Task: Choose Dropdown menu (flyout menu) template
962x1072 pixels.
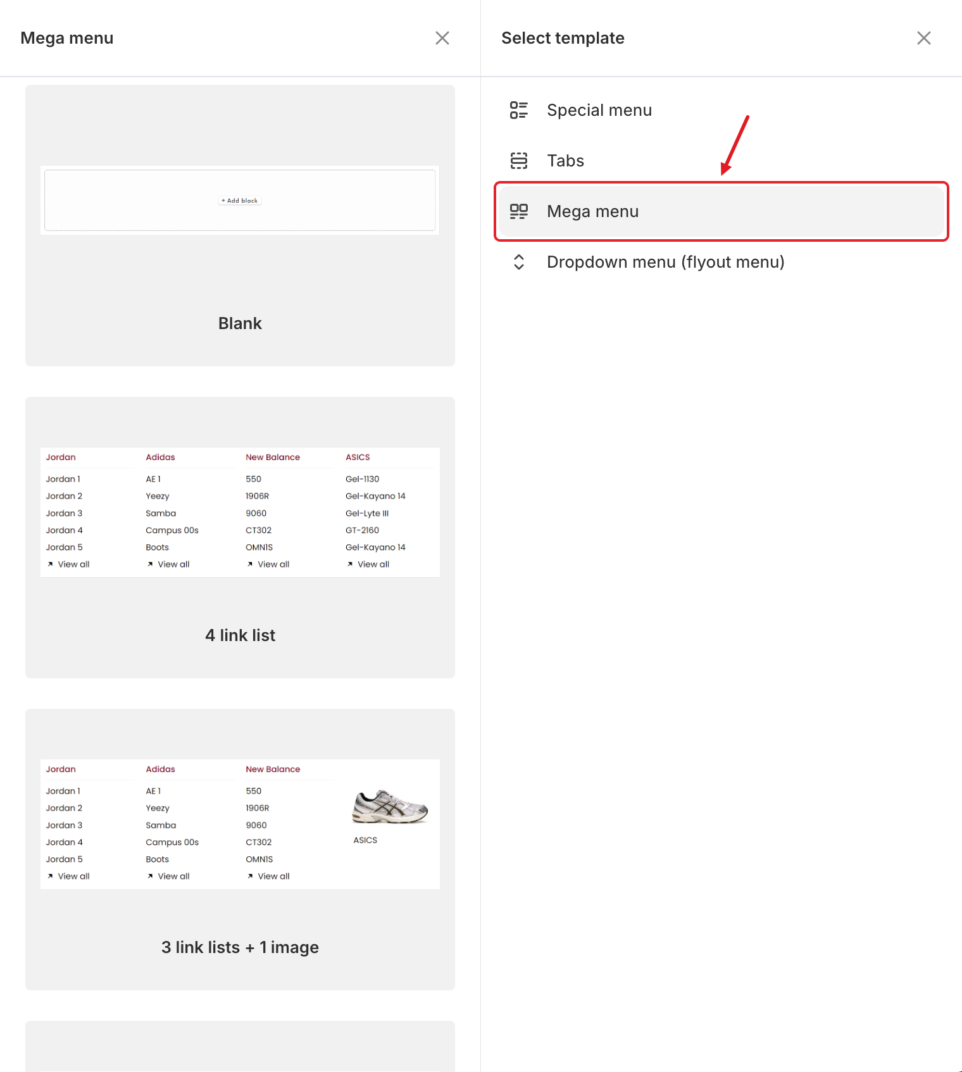Action: 721,262
